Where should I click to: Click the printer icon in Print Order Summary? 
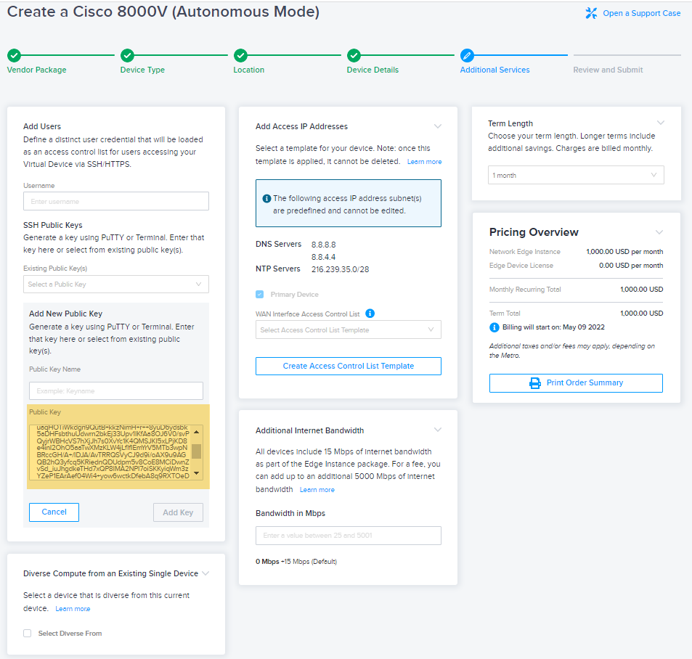535,383
